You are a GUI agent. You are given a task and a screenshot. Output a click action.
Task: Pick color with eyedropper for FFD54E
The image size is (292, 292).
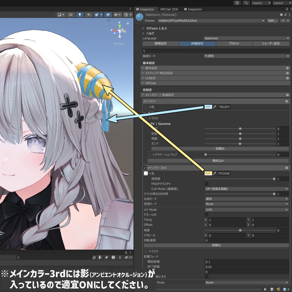pos(215,173)
